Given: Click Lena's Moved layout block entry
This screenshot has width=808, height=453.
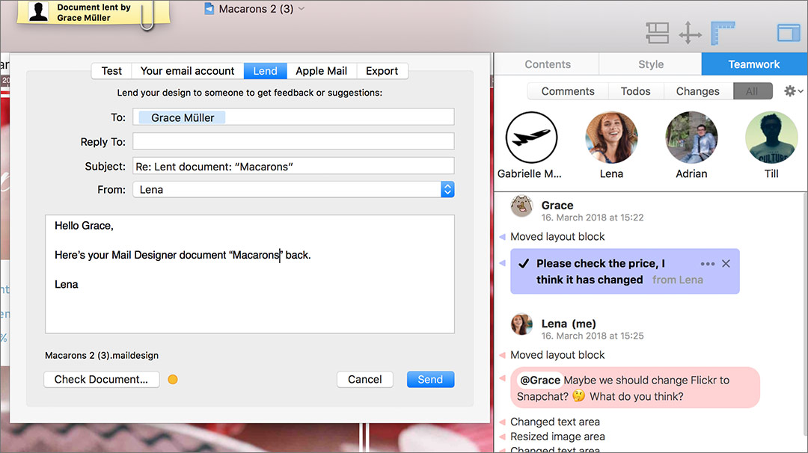Looking at the screenshot, I should (557, 355).
